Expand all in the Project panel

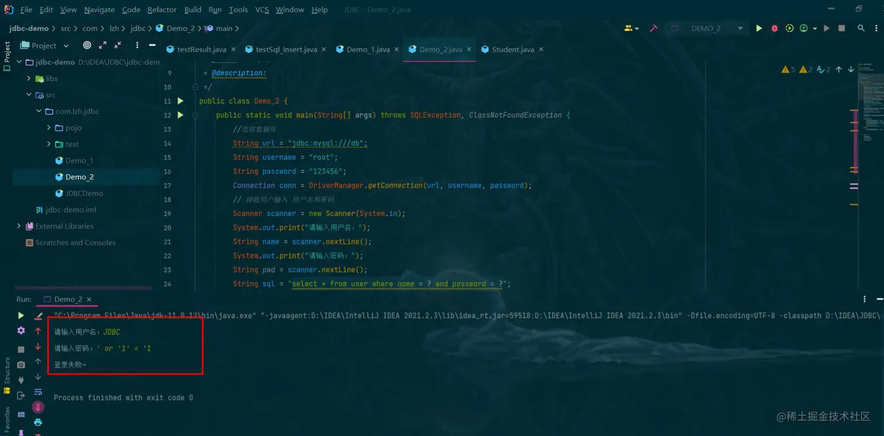click(x=102, y=45)
